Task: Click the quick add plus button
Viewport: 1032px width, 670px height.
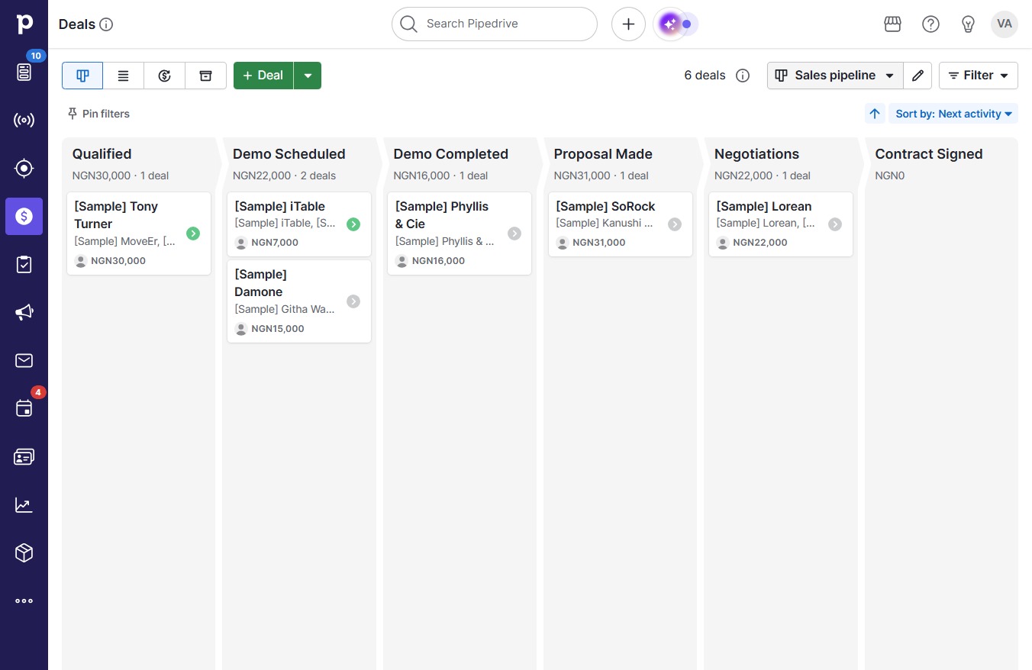Action: point(628,24)
